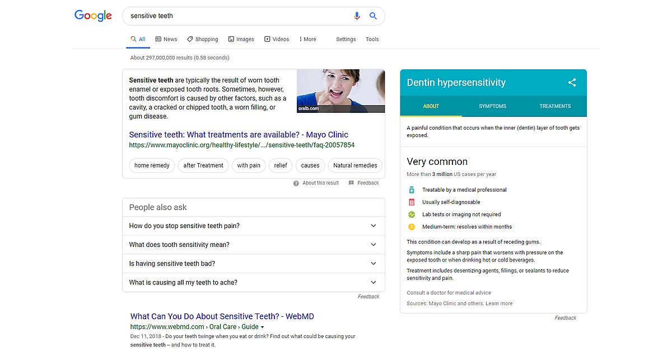Expand "What does tooth sensitivity mean?" question
The height and width of the screenshot is (352, 672).
point(374,245)
